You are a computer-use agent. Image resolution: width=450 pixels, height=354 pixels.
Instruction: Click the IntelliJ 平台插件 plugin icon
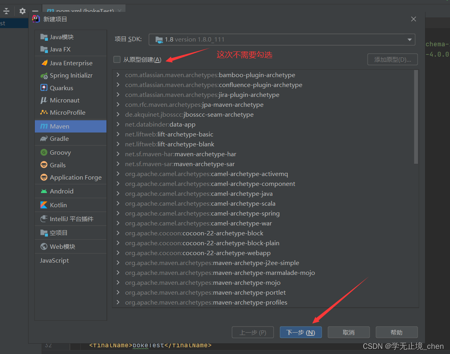point(44,219)
